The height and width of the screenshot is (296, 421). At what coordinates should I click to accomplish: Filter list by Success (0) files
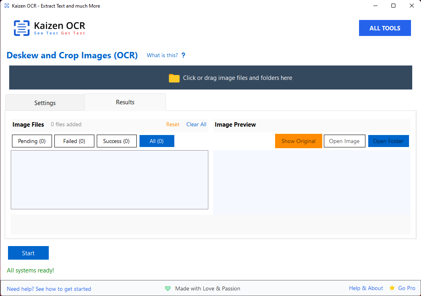click(116, 141)
